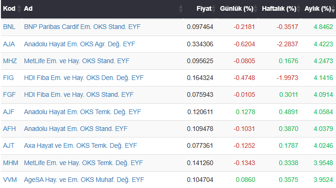Select weekly change 0.4891
336x188 pixels.
point(288,112)
